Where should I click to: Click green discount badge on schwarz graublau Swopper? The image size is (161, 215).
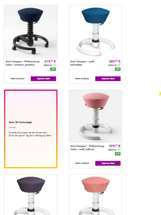[53, 69]
